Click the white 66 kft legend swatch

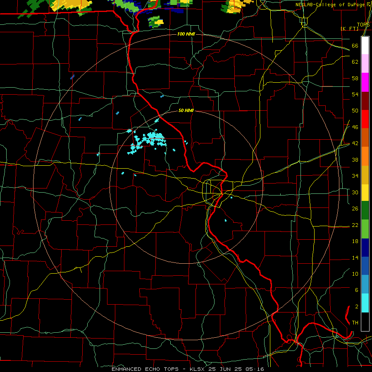pos(365,45)
